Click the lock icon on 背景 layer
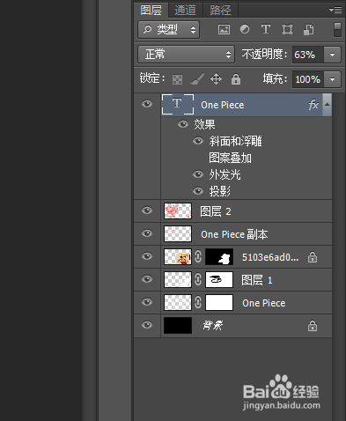This screenshot has width=346, height=421. 313,326
